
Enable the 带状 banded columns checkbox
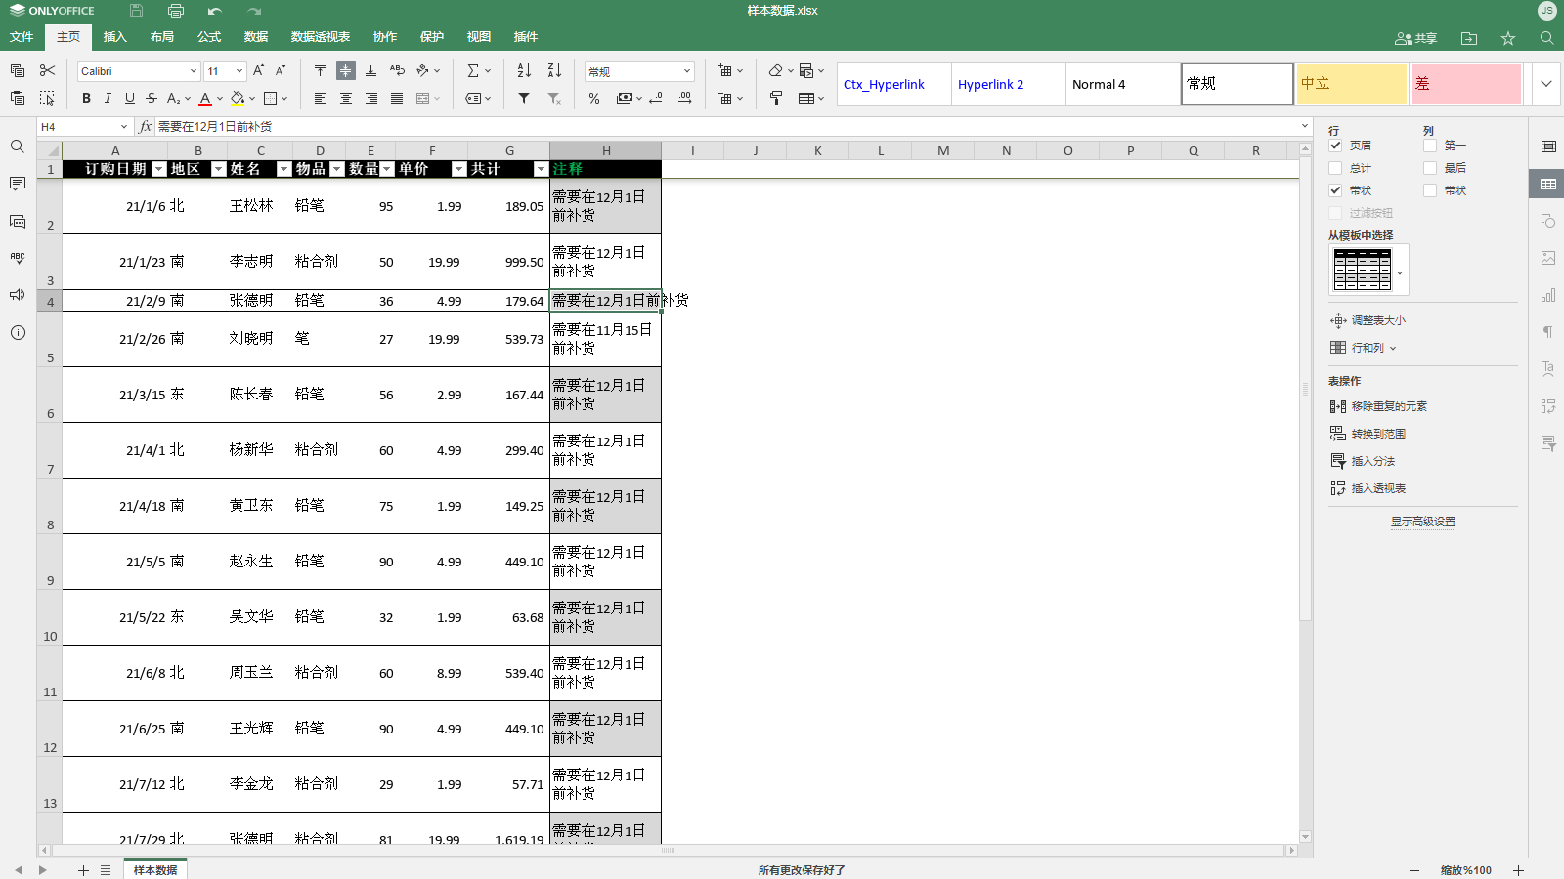[1430, 190]
